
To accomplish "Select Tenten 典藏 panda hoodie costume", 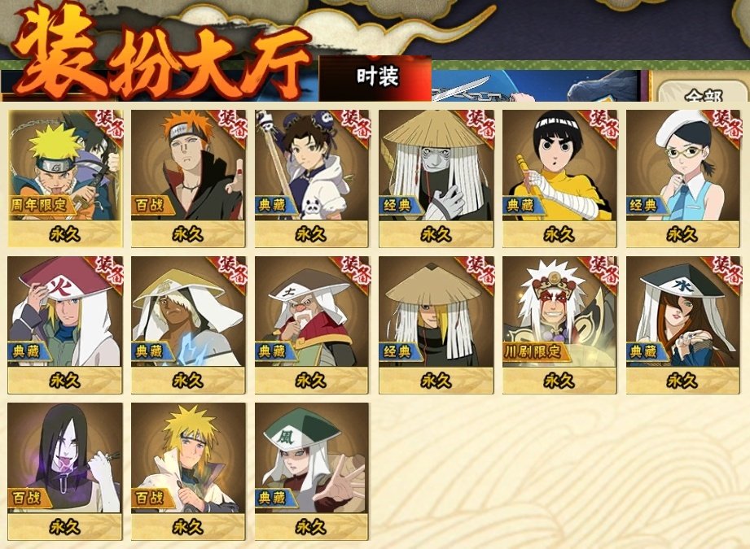I will pos(312,179).
